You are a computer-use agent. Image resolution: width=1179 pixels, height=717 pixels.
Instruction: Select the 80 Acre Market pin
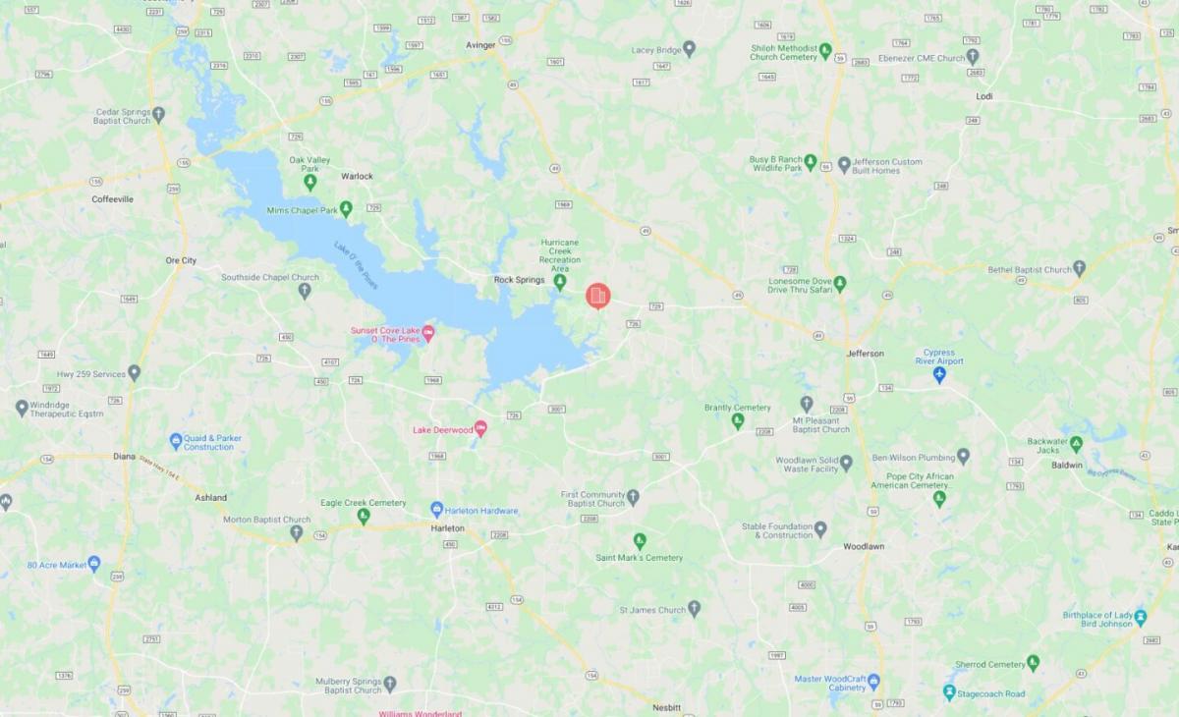point(94,563)
